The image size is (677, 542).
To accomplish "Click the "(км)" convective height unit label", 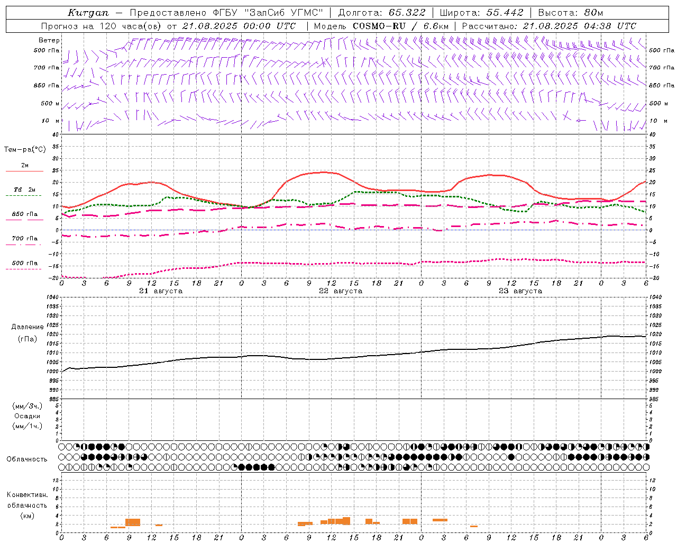I will [27, 516].
